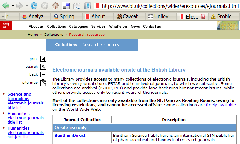Open the forward history dropdown arrow
This screenshot has height=144, width=240.
click(x=27, y=6)
